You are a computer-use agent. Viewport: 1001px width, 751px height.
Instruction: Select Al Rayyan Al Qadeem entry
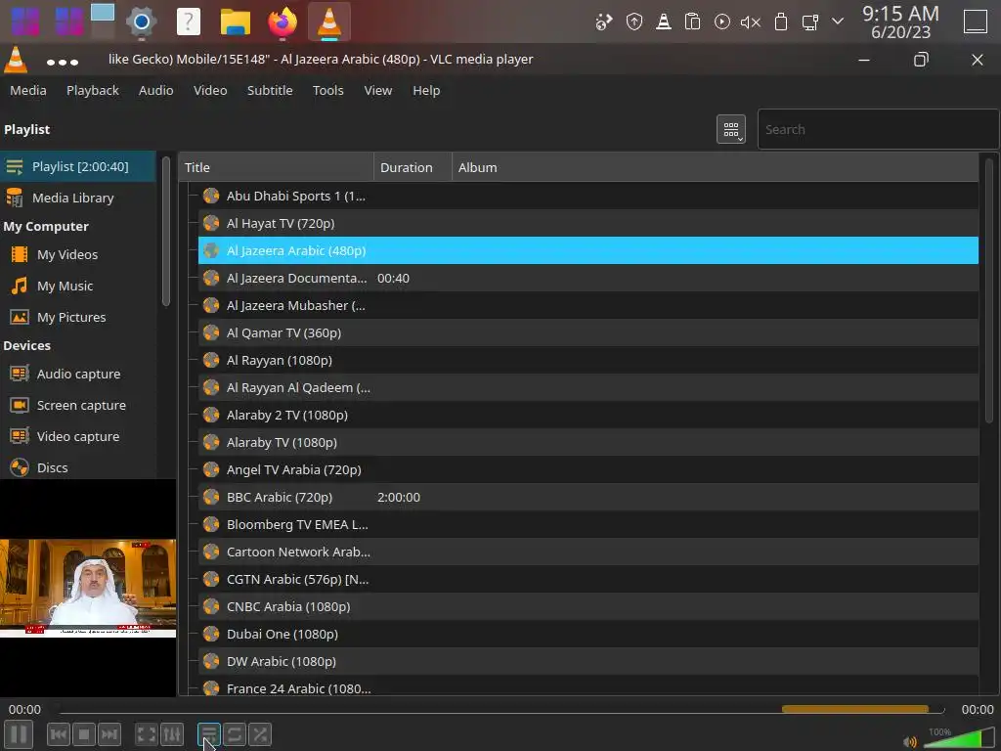click(x=588, y=388)
